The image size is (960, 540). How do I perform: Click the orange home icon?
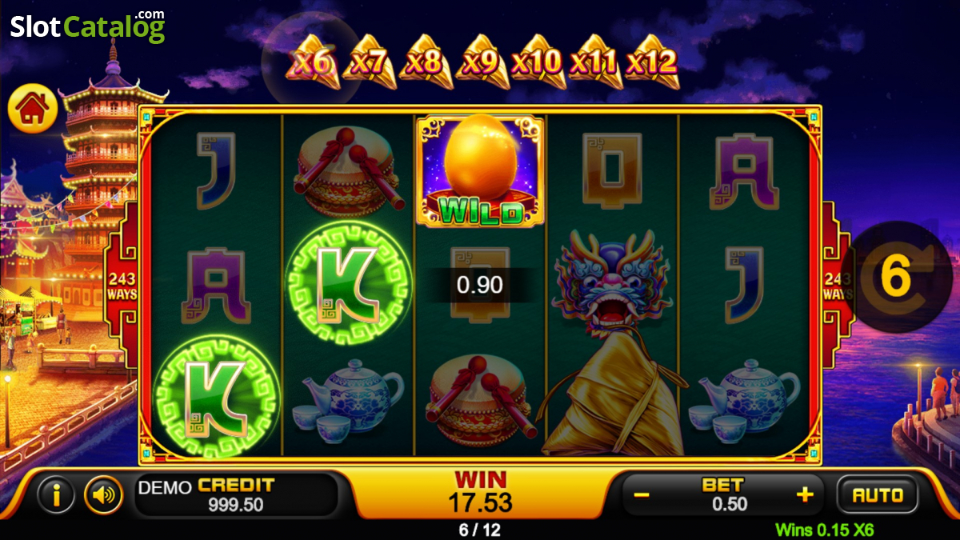(x=33, y=109)
